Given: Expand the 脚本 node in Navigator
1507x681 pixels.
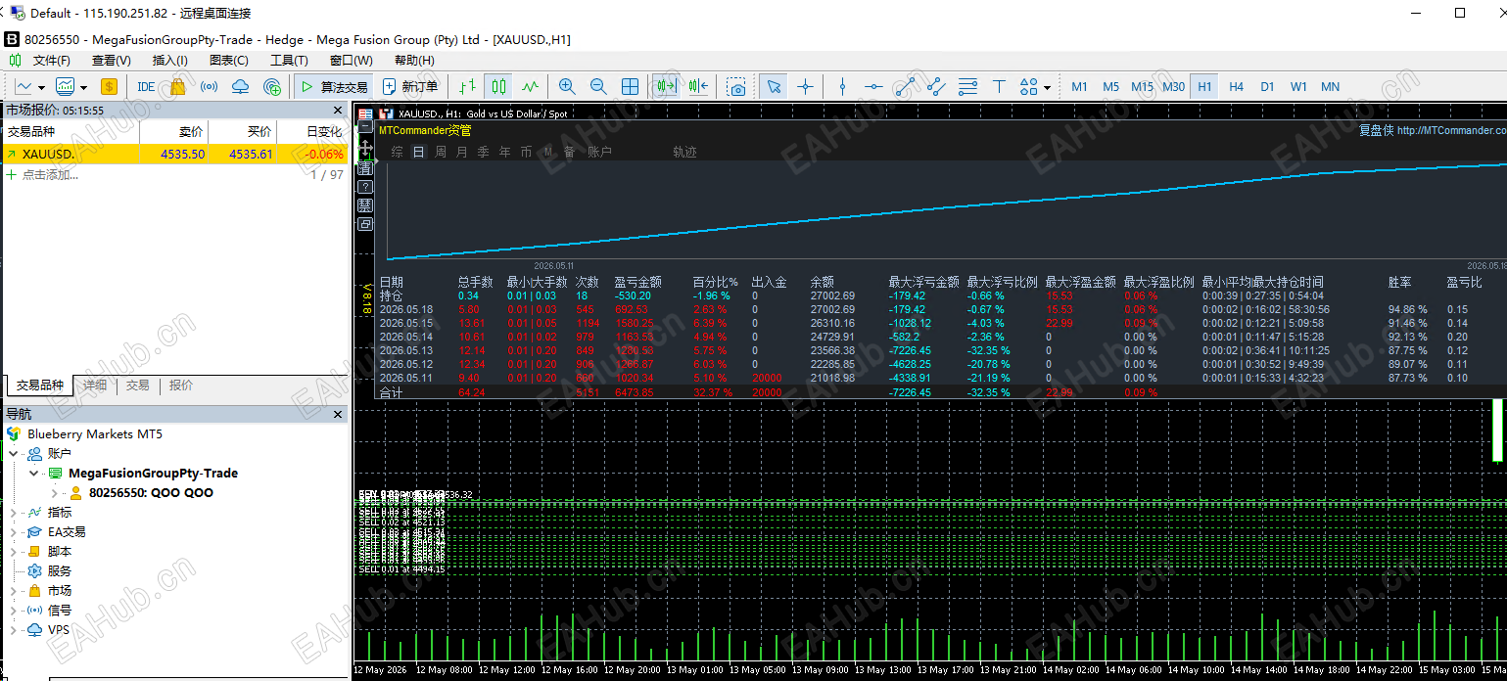Looking at the screenshot, I should click(x=14, y=552).
